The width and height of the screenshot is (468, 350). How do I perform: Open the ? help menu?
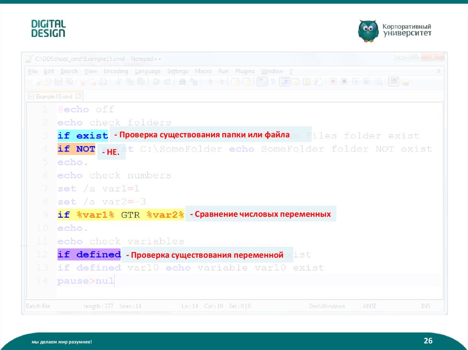[291, 71]
